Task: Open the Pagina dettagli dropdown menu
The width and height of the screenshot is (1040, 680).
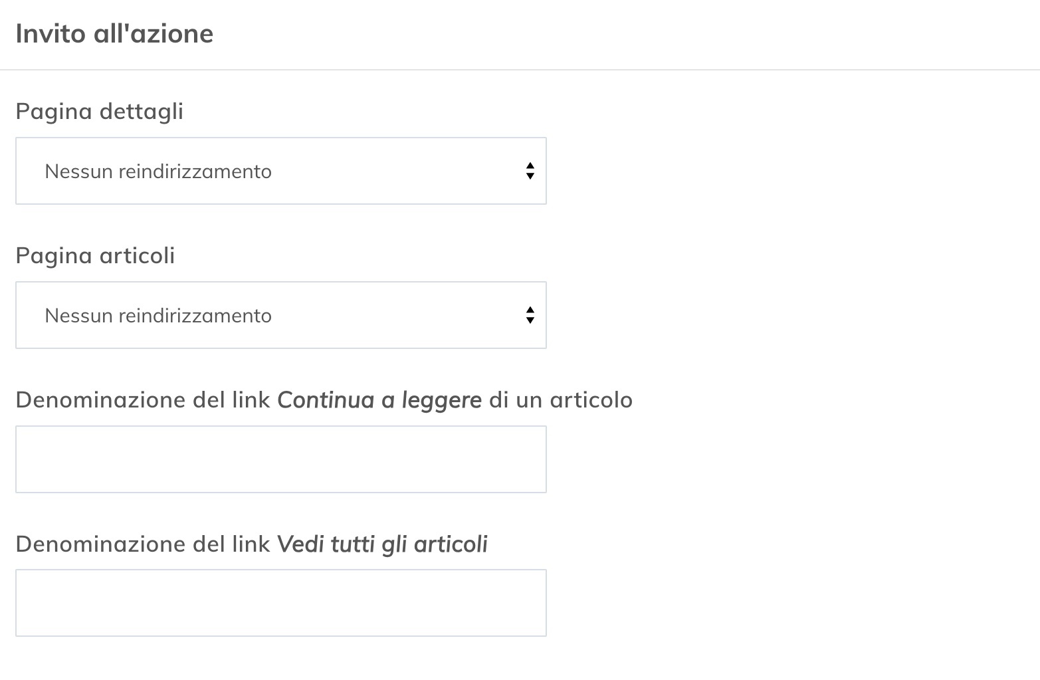Action: click(280, 171)
